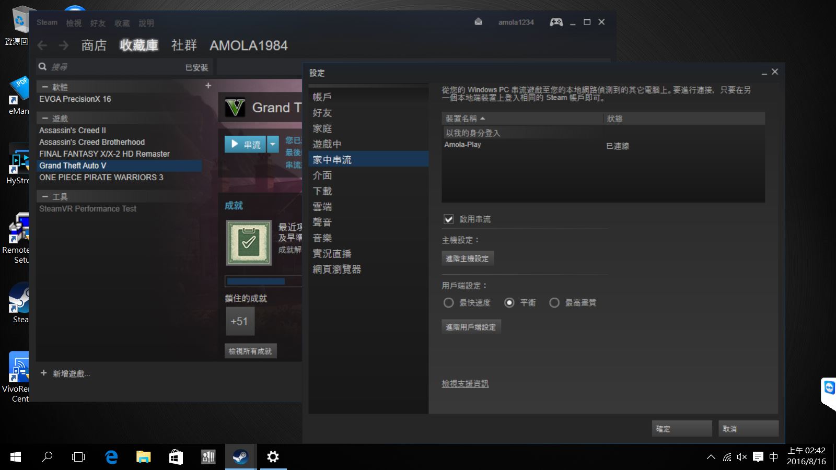The image size is (836, 470).
Task: Click the TeamViewer side panel icon
Action: [829, 387]
